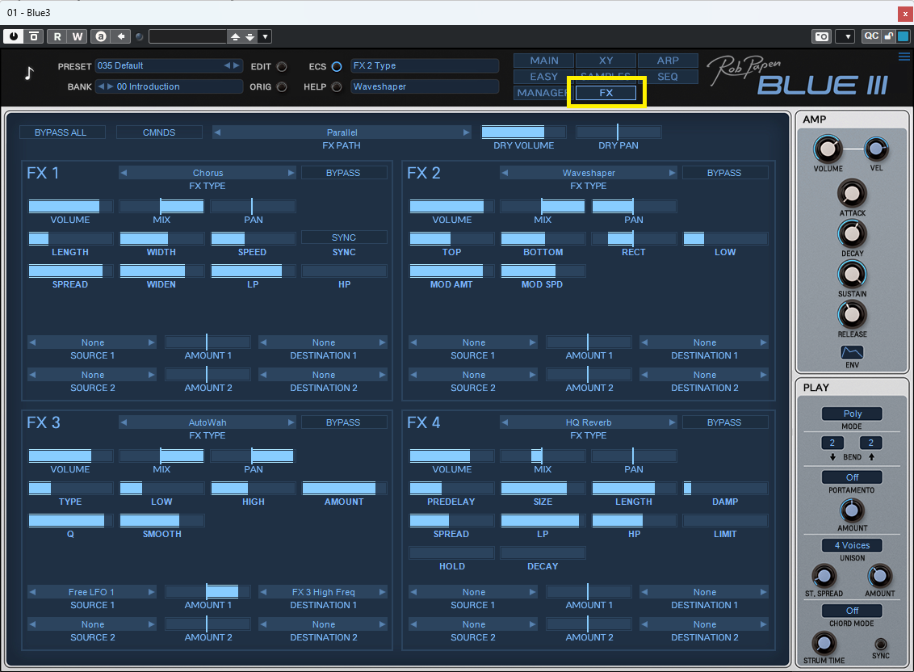Switch to the XY tab
The height and width of the screenshot is (672, 914).
pyautogui.click(x=606, y=61)
